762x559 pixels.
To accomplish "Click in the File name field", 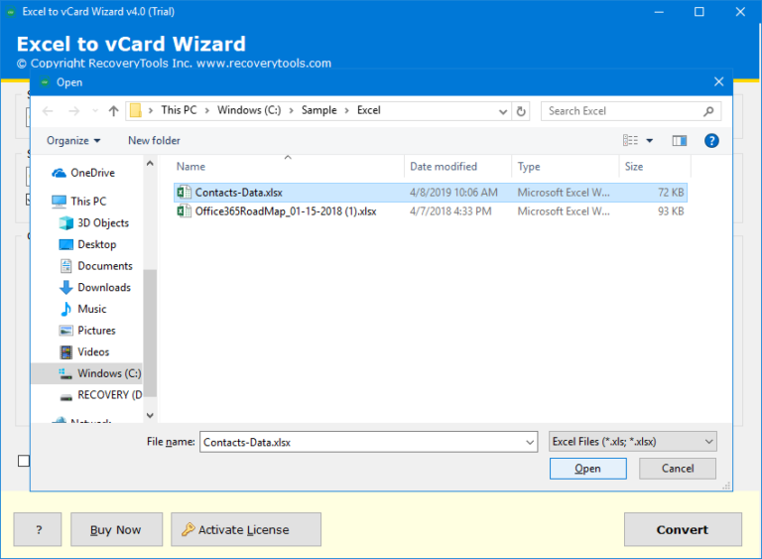I will point(362,442).
